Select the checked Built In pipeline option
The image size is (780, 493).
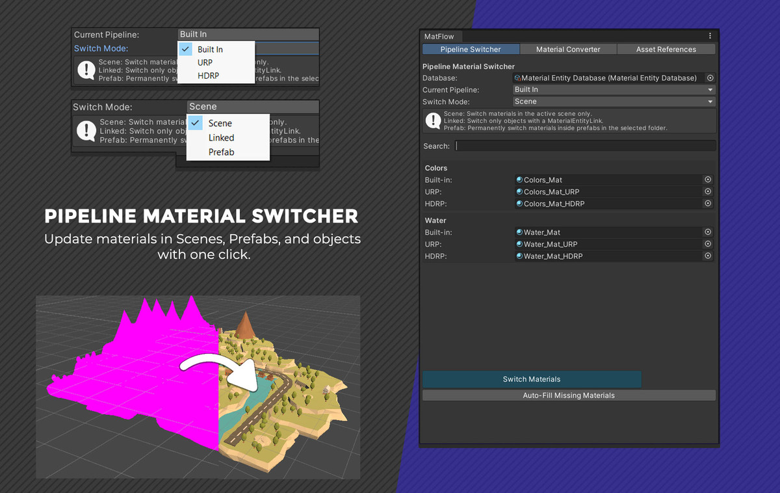209,49
